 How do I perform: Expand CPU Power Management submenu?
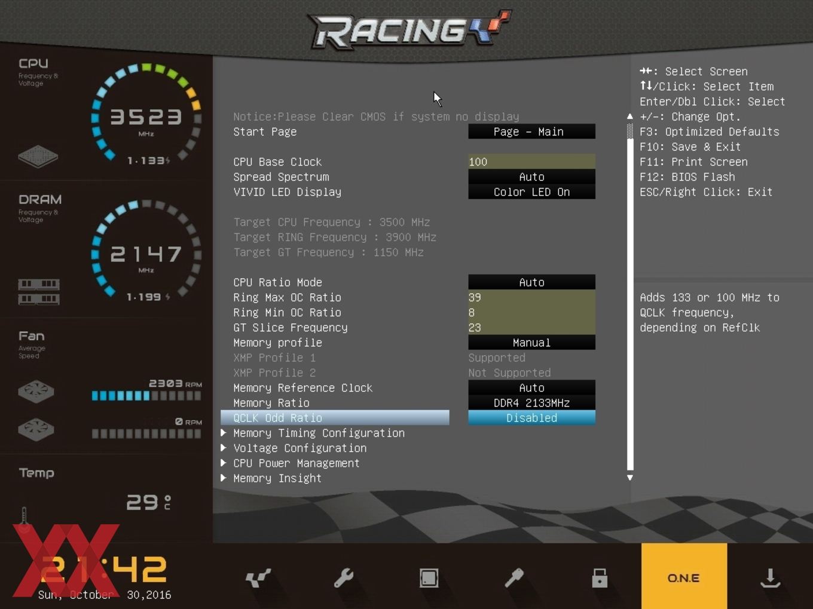(x=296, y=463)
